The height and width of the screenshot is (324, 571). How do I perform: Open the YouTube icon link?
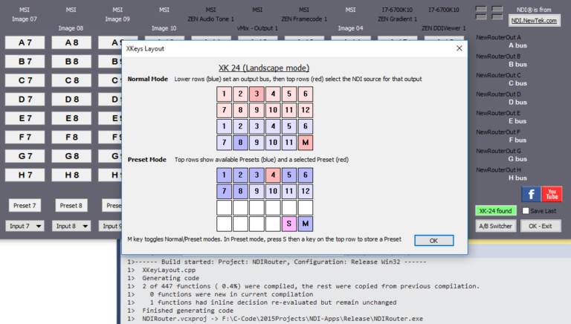[x=552, y=195]
